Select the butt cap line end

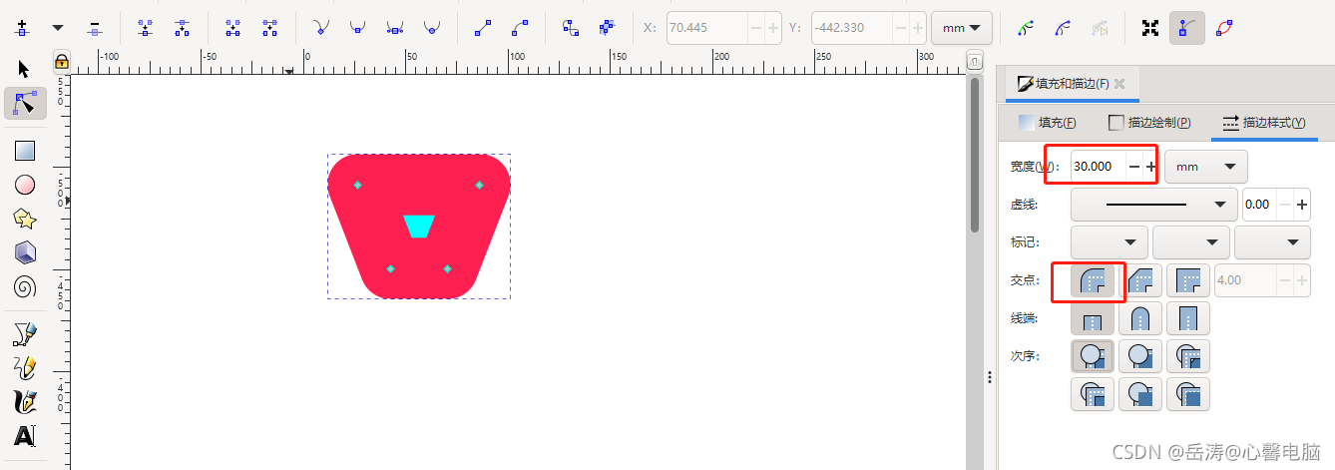point(1092,318)
